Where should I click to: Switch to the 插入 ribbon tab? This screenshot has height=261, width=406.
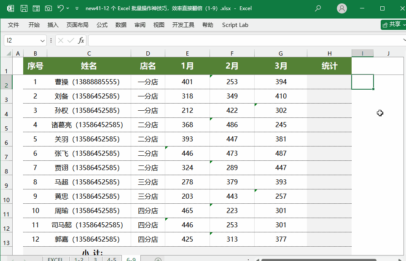coord(53,25)
